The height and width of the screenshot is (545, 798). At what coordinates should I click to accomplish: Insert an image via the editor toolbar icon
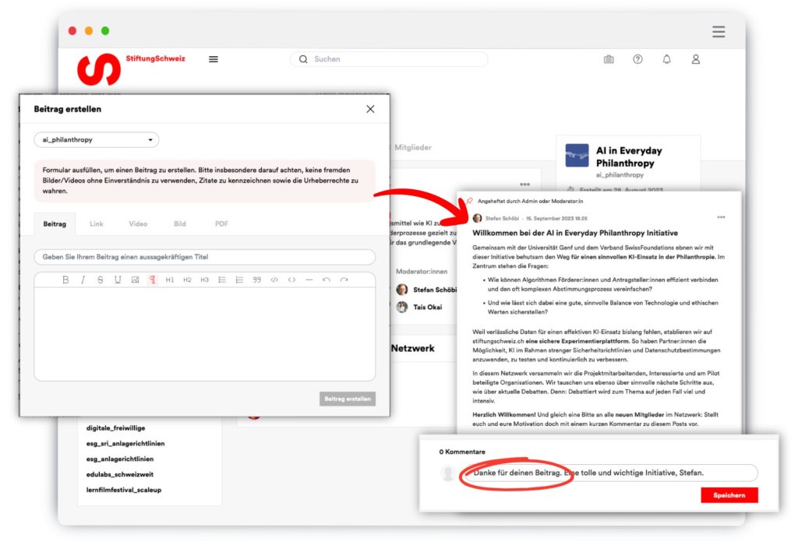135,280
